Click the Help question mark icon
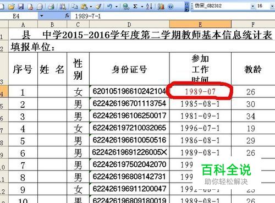Viewport: 275px width, 203px height. click(170, 7)
